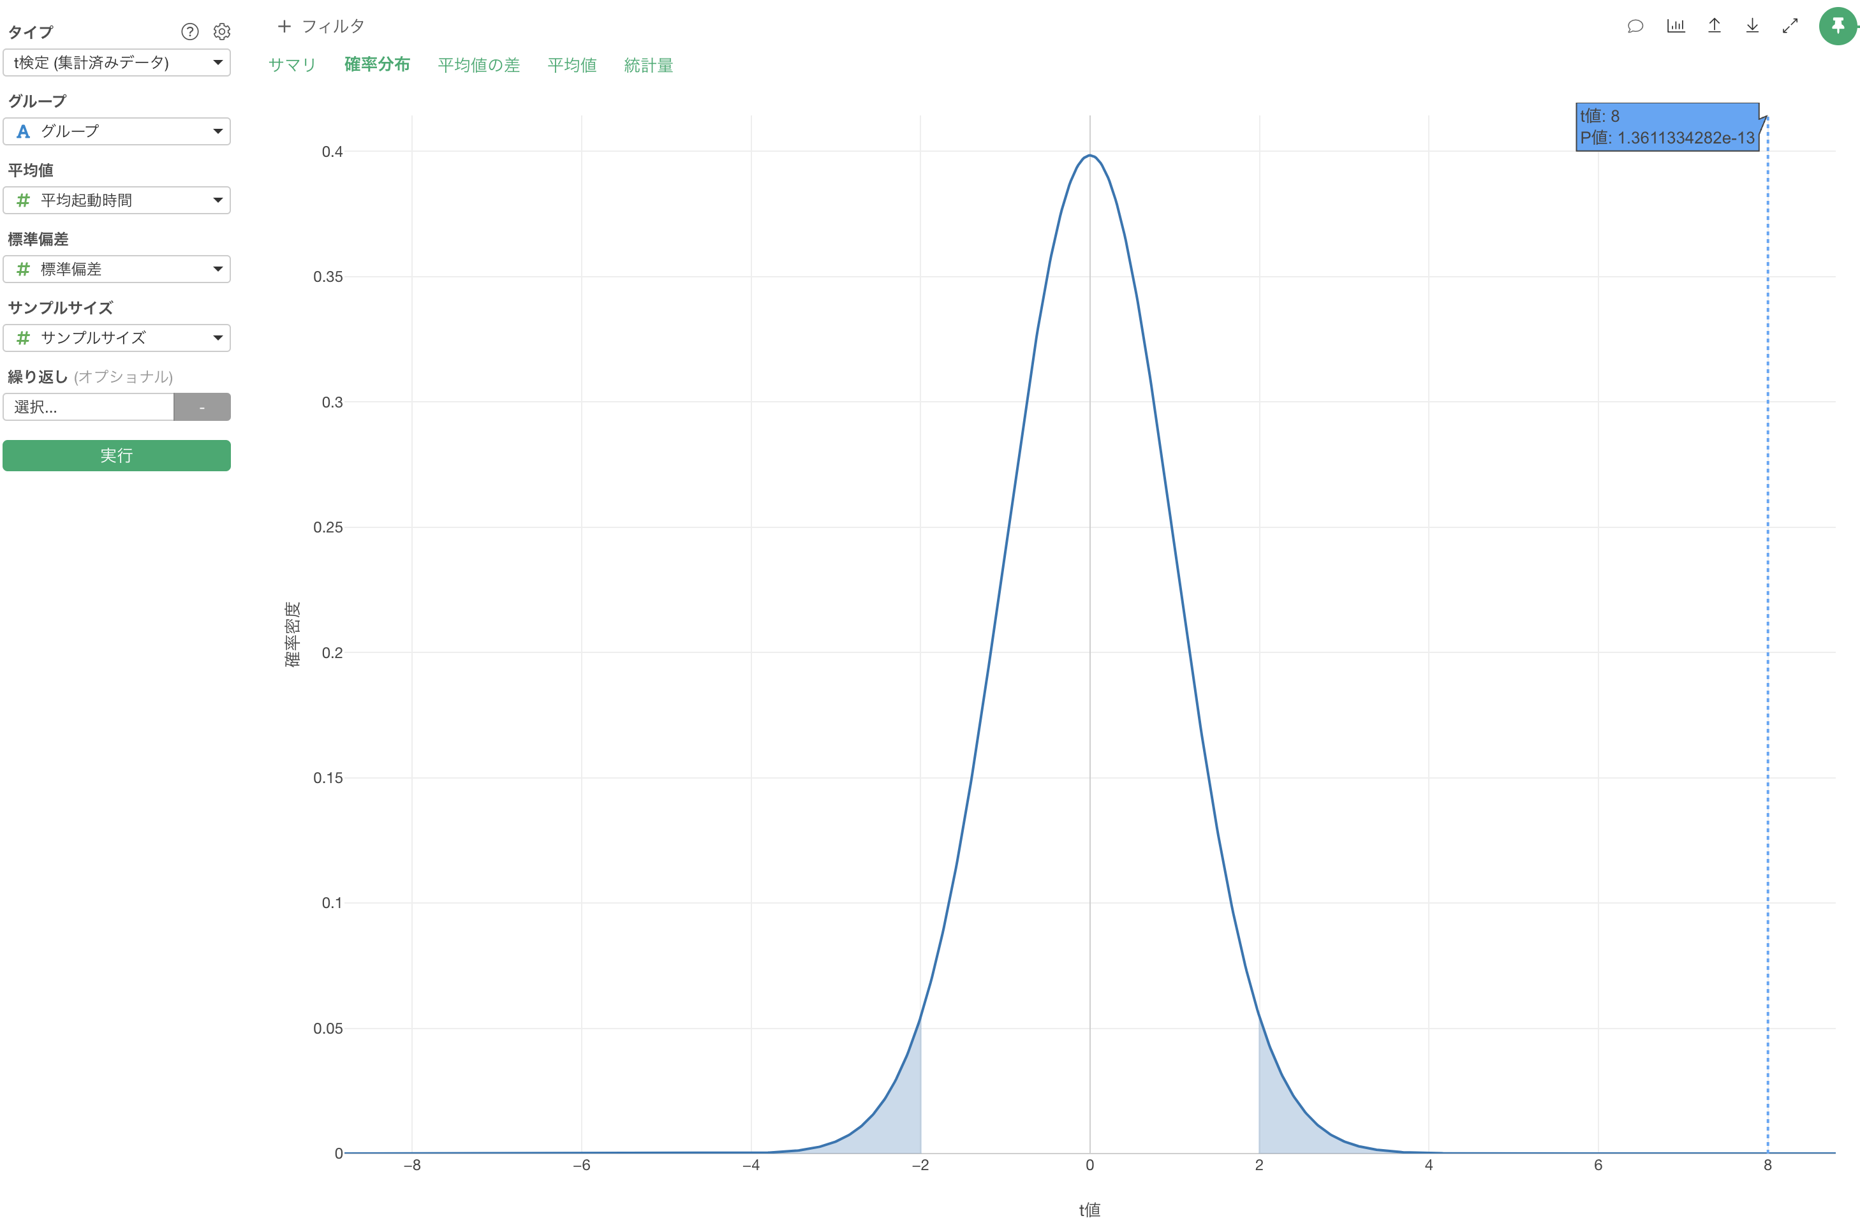Click the 0.4 y-axis tick label
This screenshot has width=1860, height=1232.
(x=332, y=152)
